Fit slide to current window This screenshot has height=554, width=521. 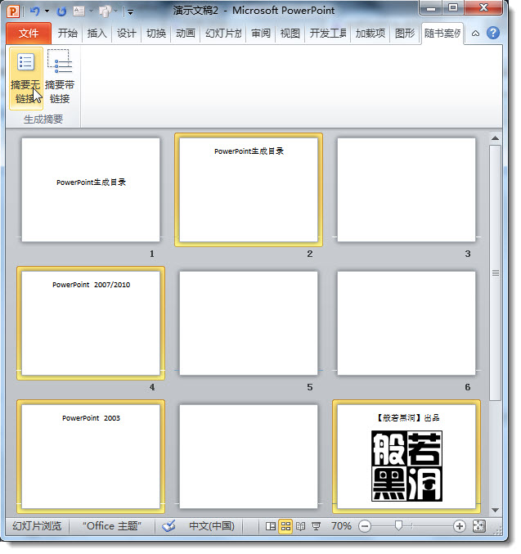pyautogui.click(x=479, y=526)
